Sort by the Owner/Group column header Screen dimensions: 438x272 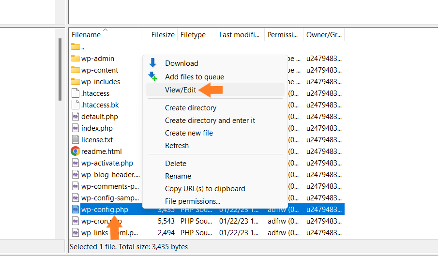[x=324, y=35]
